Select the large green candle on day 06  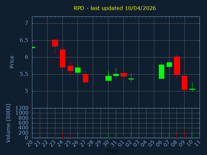coord(161,72)
